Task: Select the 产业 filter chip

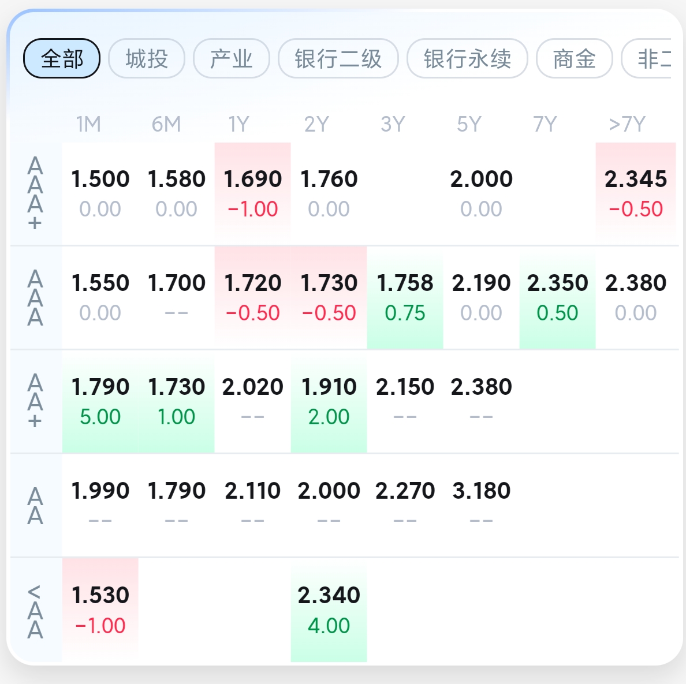Action: [x=232, y=59]
